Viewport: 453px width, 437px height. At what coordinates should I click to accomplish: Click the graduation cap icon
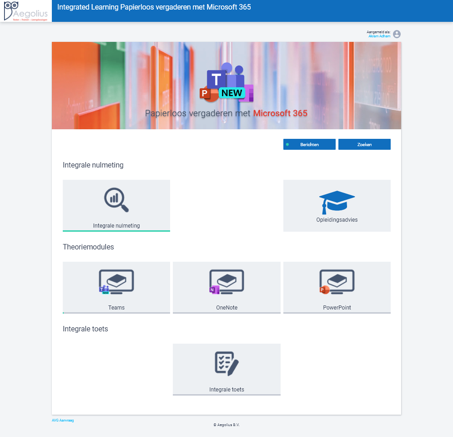coord(337,202)
